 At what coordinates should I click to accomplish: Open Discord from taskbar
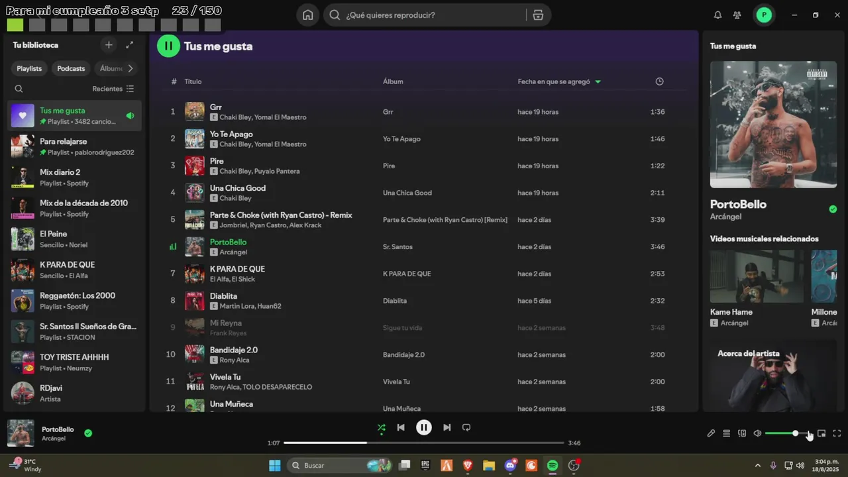510,466
